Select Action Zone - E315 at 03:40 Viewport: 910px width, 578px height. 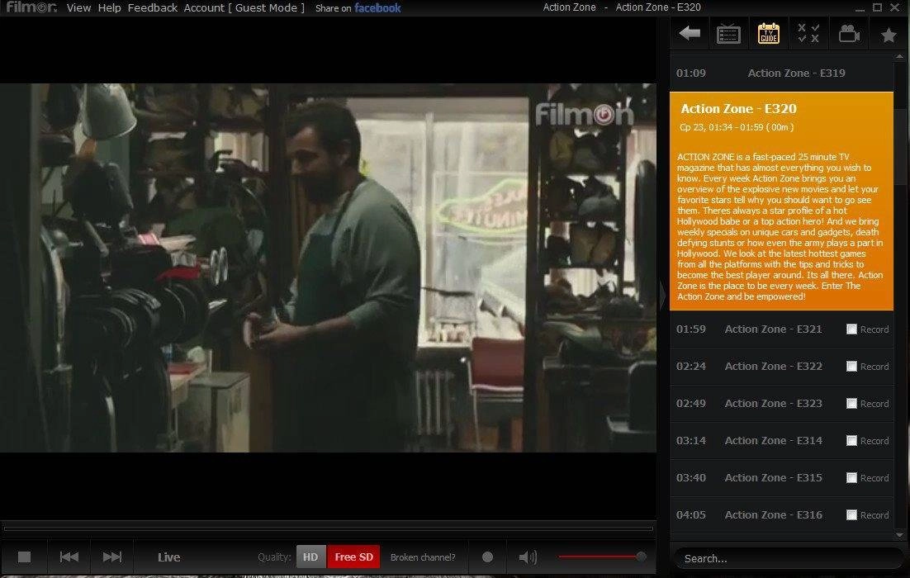(781, 477)
